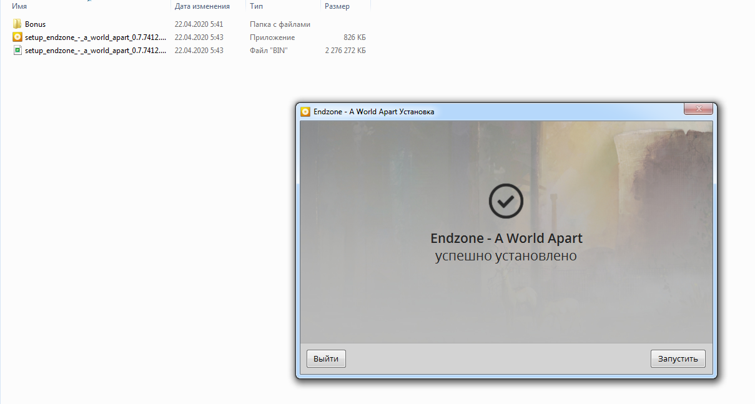The width and height of the screenshot is (755, 404).
Task: Select the Bonus folder name
Action: pos(36,24)
